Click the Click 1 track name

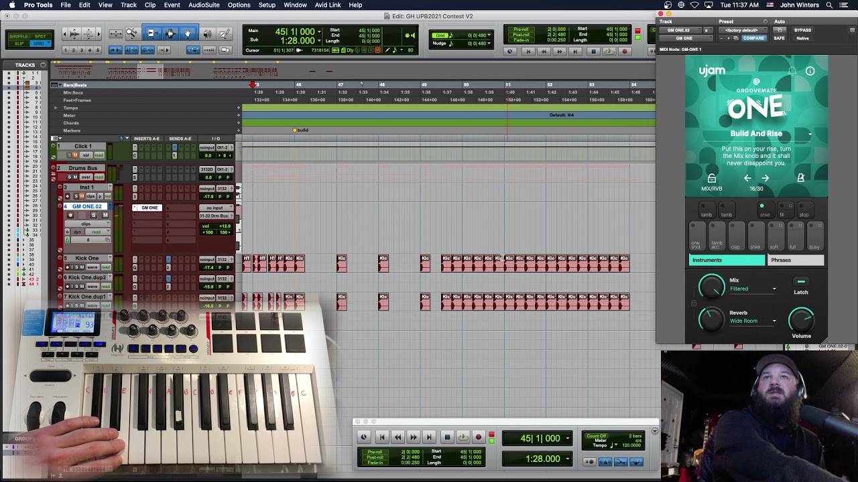coord(83,146)
